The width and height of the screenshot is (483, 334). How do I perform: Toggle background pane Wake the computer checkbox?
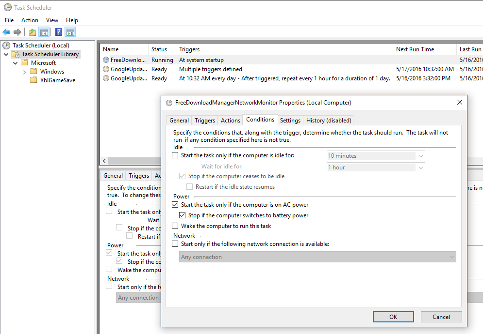click(109, 269)
